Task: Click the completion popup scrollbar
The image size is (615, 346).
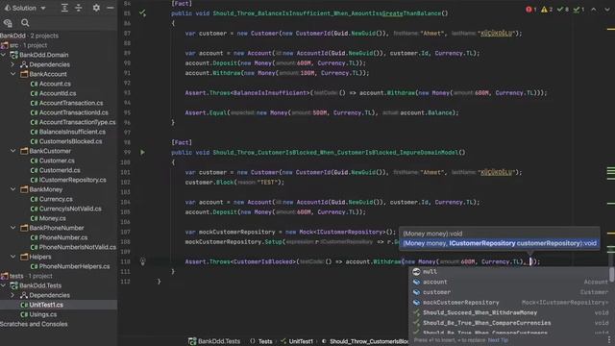Action: click(x=612, y=275)
